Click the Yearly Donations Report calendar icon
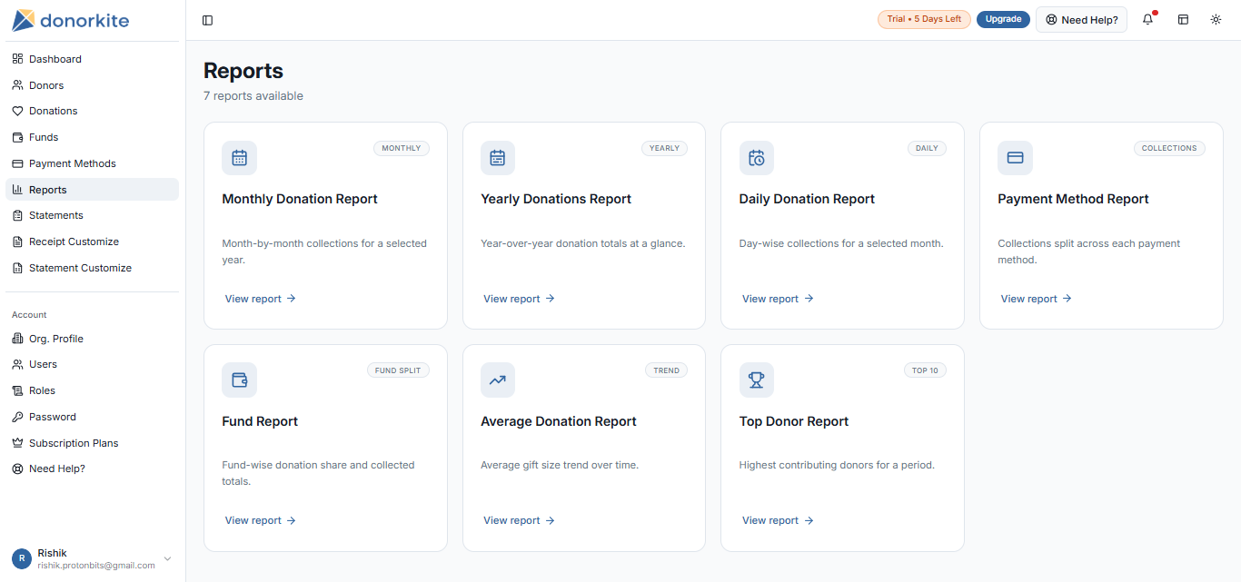 coord(498,158)
